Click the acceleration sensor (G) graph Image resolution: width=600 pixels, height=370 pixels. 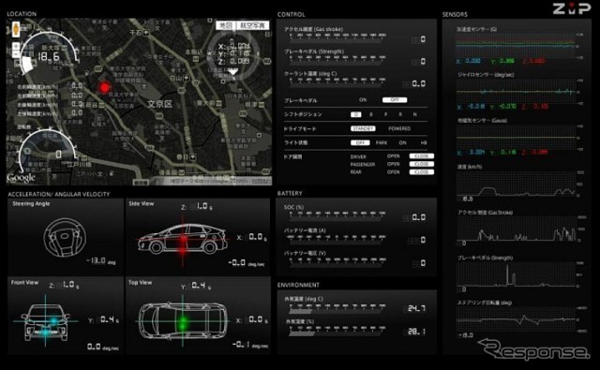(516, 45)
